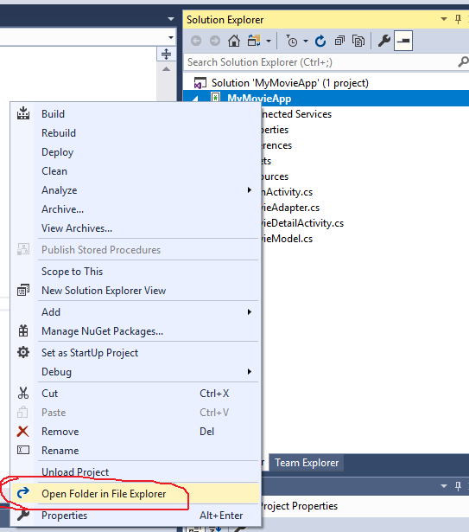Click the Forward navigation icon in Solution Explorer
The image size is (469, 532).
(215, 41)
